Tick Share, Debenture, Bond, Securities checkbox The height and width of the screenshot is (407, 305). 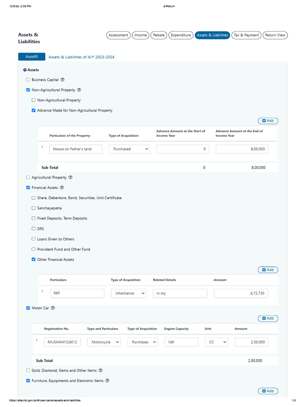point(33,198)
